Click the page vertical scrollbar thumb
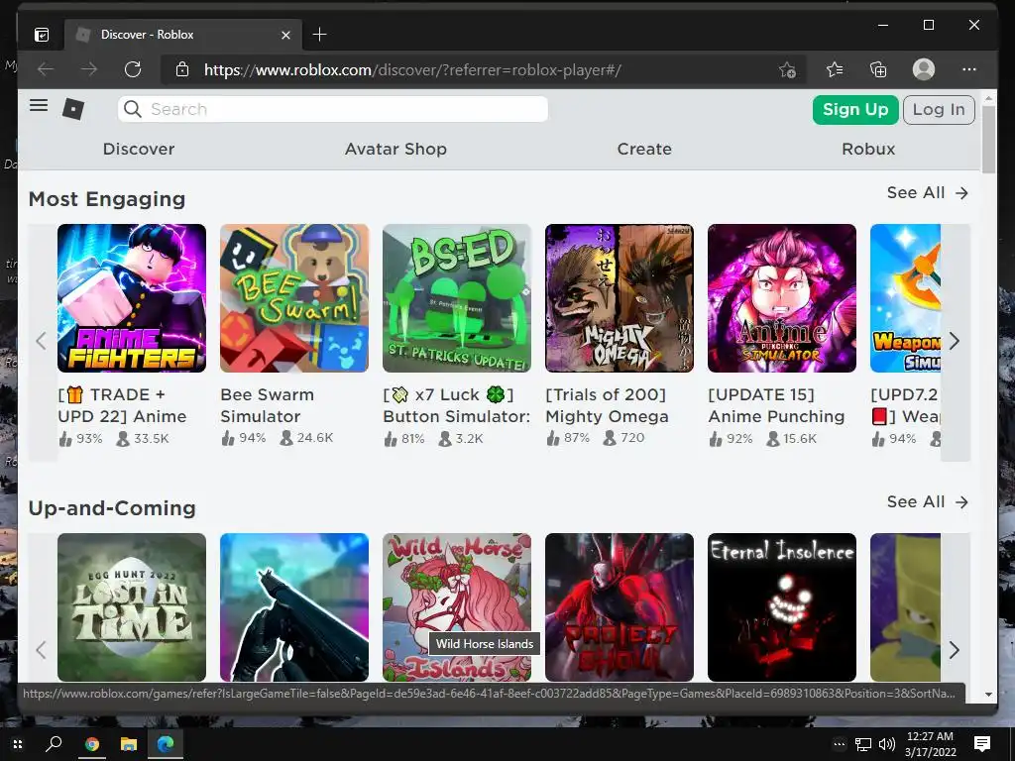Image resolution: width=1015 pixels, height=761 pixels. (988, 139)
